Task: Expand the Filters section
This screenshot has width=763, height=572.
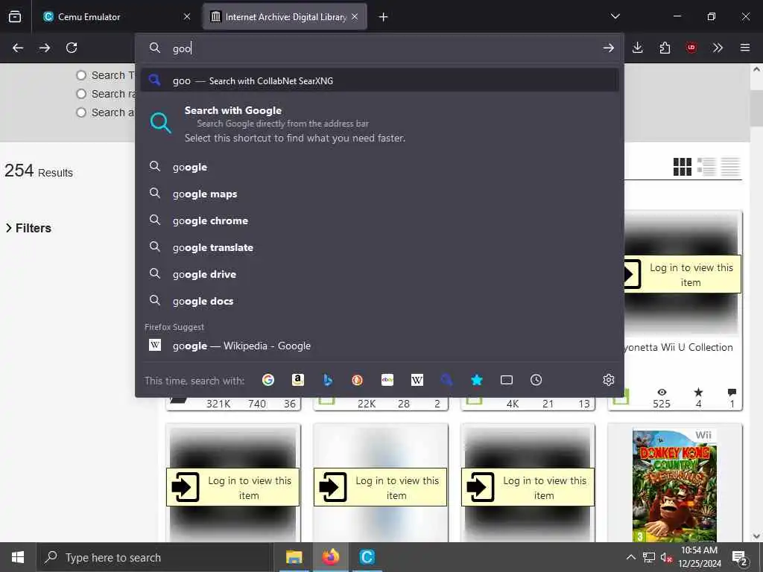Action: pyautogui.click(x=28, y=228)
